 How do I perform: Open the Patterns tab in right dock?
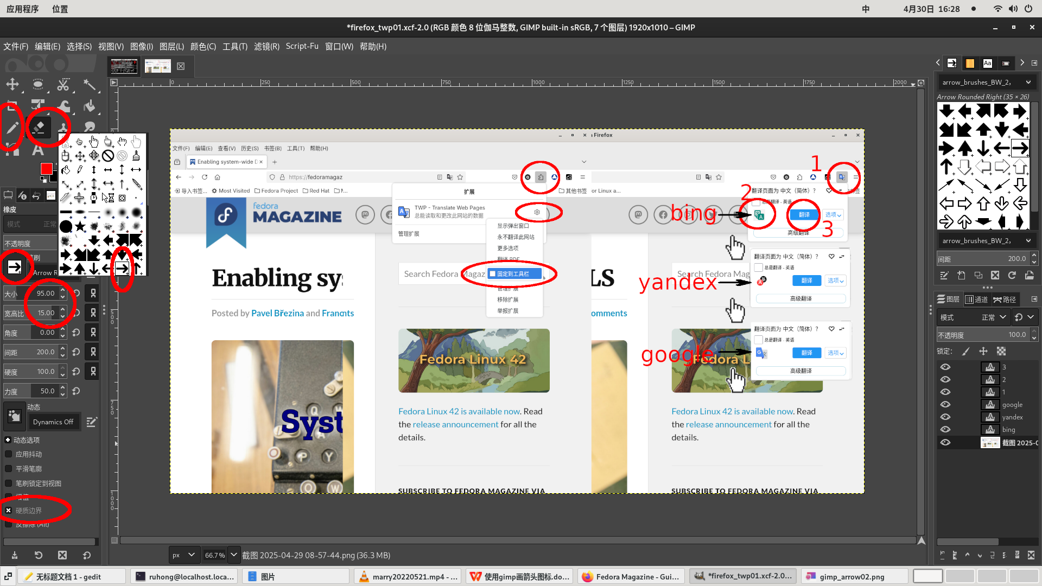[970, 63]
